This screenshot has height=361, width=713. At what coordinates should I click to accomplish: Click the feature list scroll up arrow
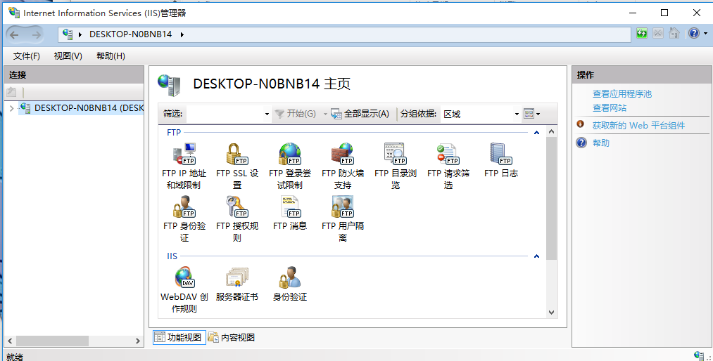551,132
